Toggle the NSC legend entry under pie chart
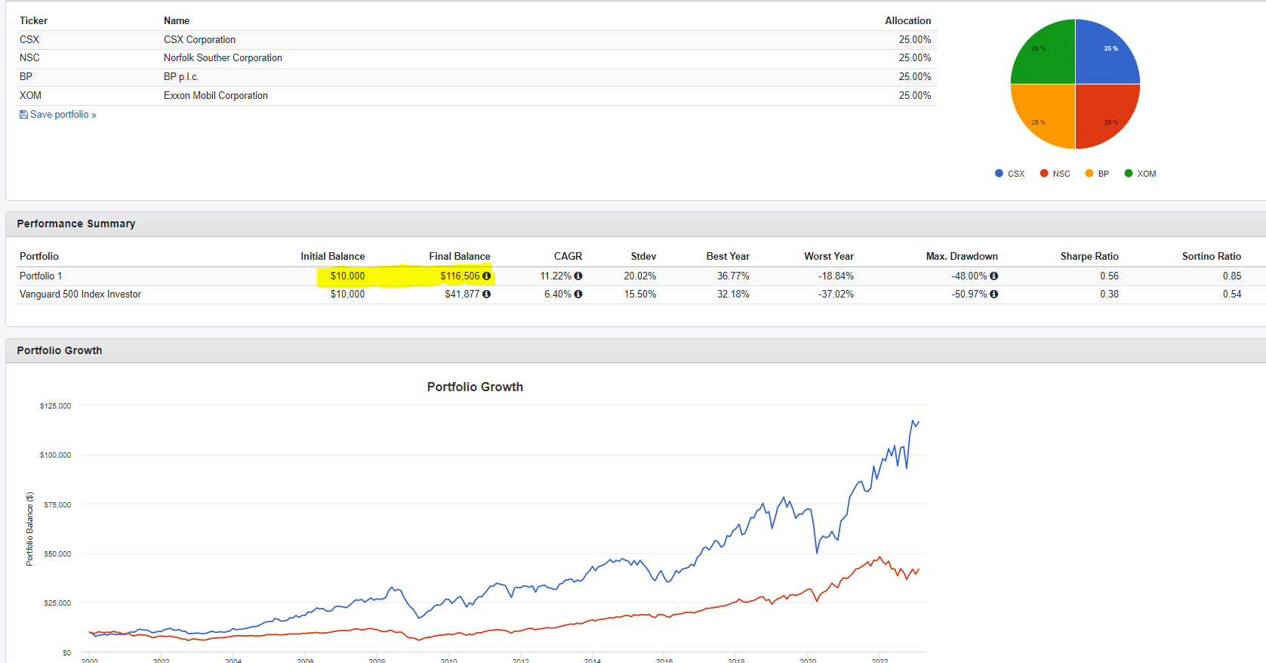 (x=1055, y=174)
